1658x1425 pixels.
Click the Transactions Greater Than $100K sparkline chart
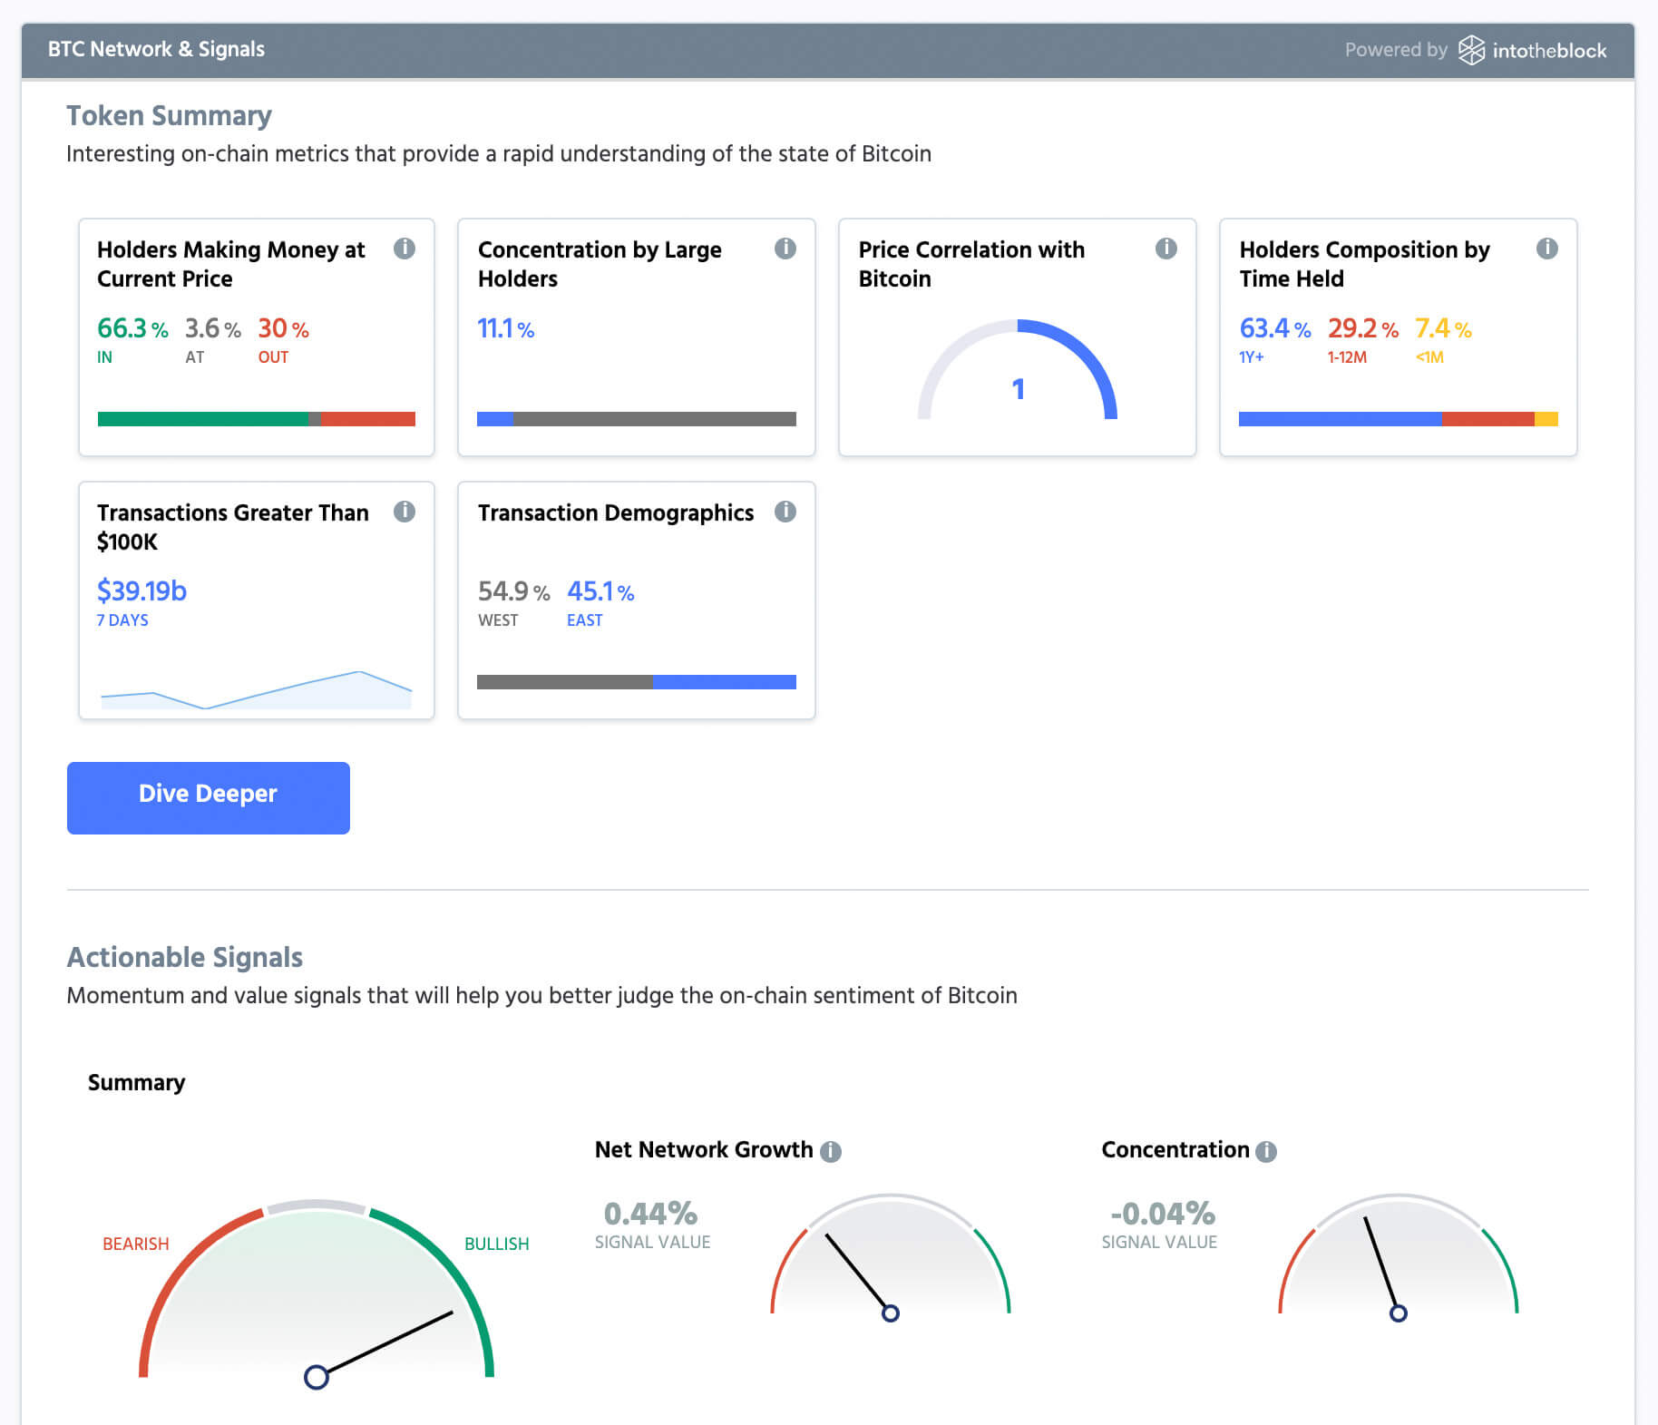[x=257, y=689]
